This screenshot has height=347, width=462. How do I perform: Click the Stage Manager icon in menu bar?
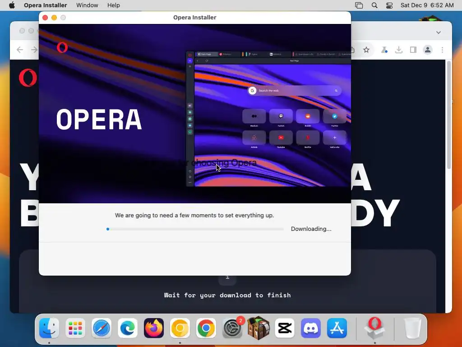pyautogui.click(x=359, y=5)
